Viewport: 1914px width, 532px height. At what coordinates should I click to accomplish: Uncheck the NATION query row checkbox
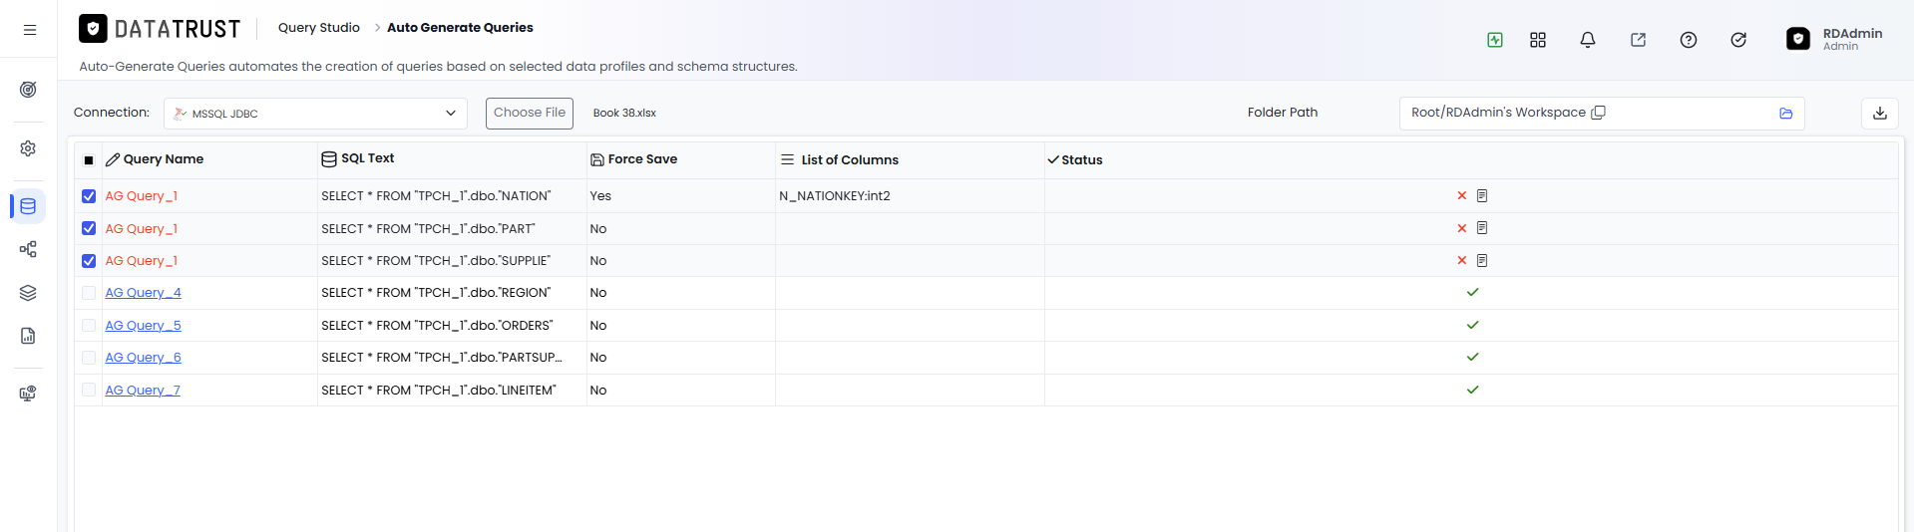89,196
